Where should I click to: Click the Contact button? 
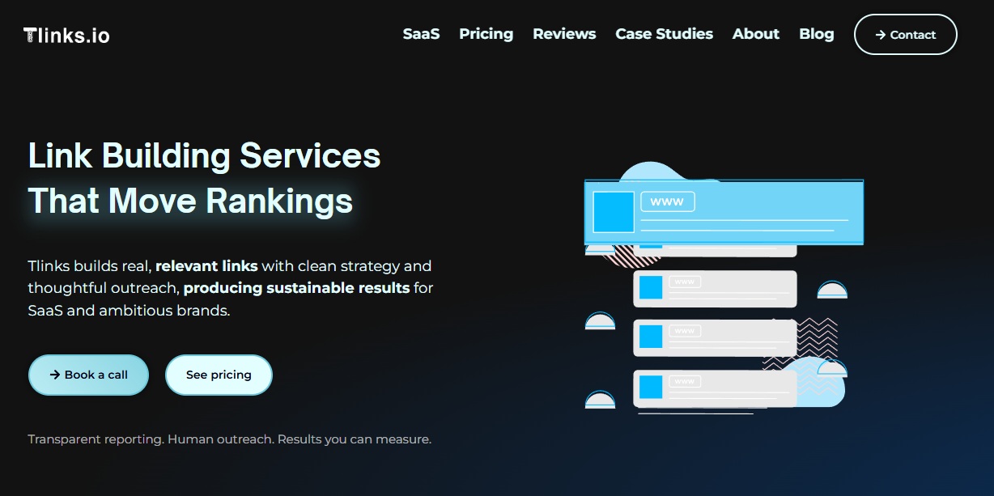click(x=905, y=35)
